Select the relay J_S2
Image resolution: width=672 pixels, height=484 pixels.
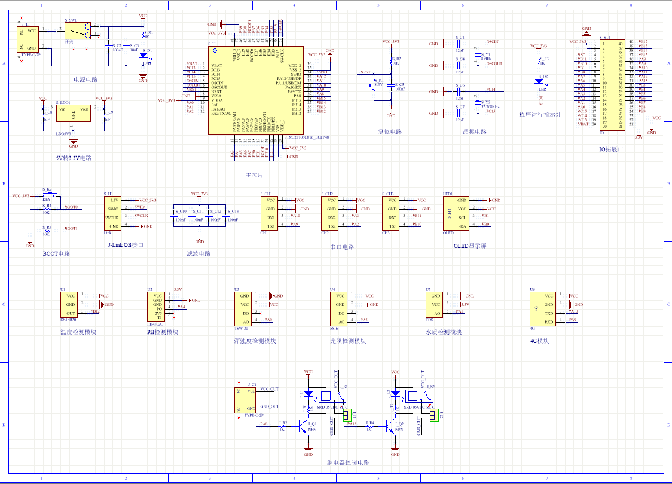coord(419,396)
